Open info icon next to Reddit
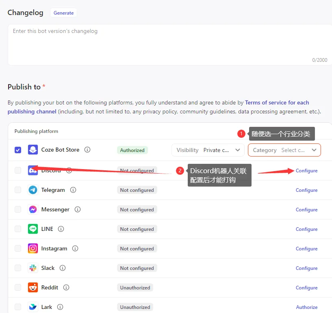The height and width of the screenshot is (313, 332). point(66,287)
